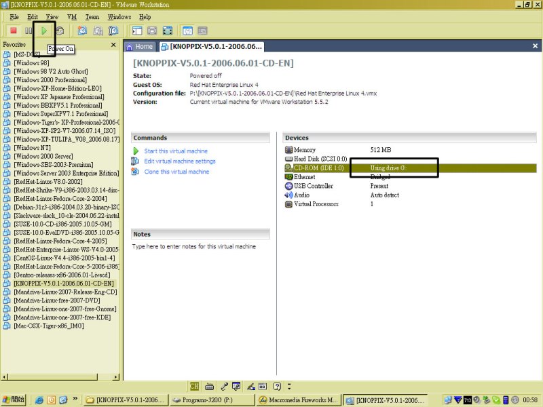Open the Help menu
This screenshot has width=543, height=407.
click(x=145, y=17)
